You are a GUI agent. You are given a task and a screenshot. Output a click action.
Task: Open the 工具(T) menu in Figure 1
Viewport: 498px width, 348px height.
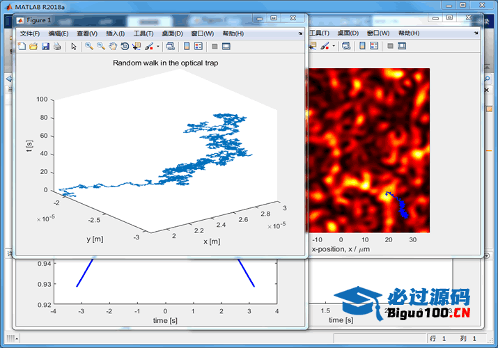point(143,33)
